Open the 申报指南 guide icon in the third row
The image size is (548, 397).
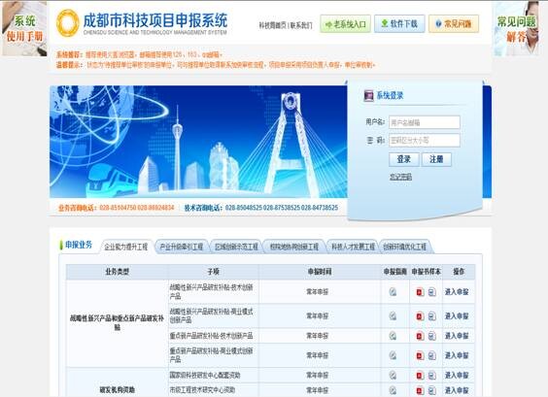393,336
